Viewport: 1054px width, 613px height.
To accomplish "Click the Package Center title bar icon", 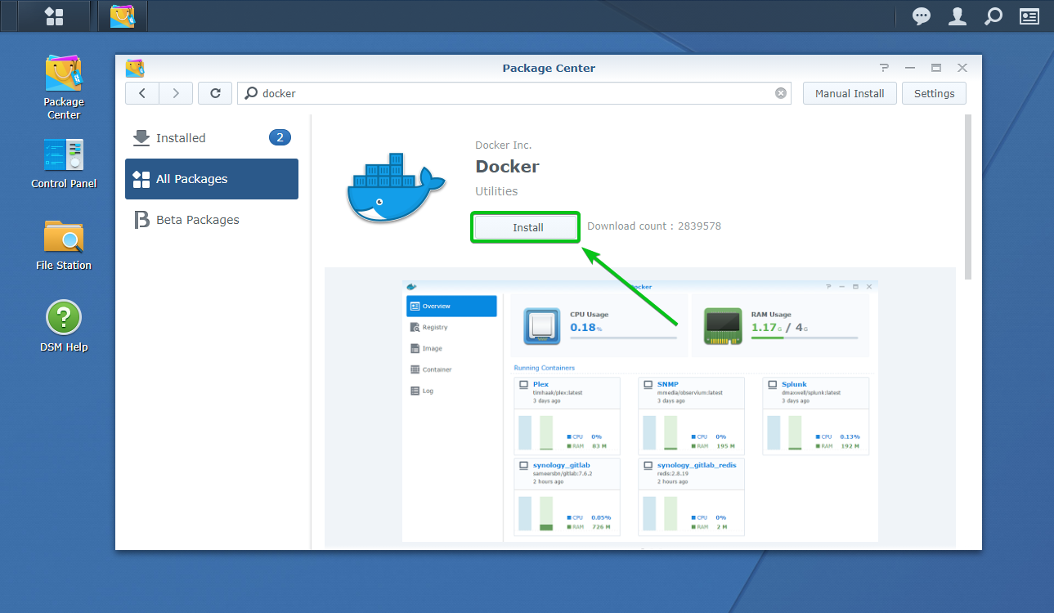I will click(135, 68).
